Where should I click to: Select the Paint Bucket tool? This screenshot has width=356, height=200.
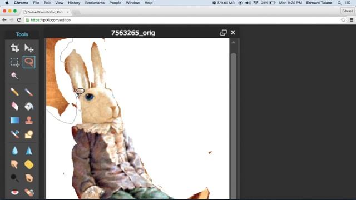point(29,106)
